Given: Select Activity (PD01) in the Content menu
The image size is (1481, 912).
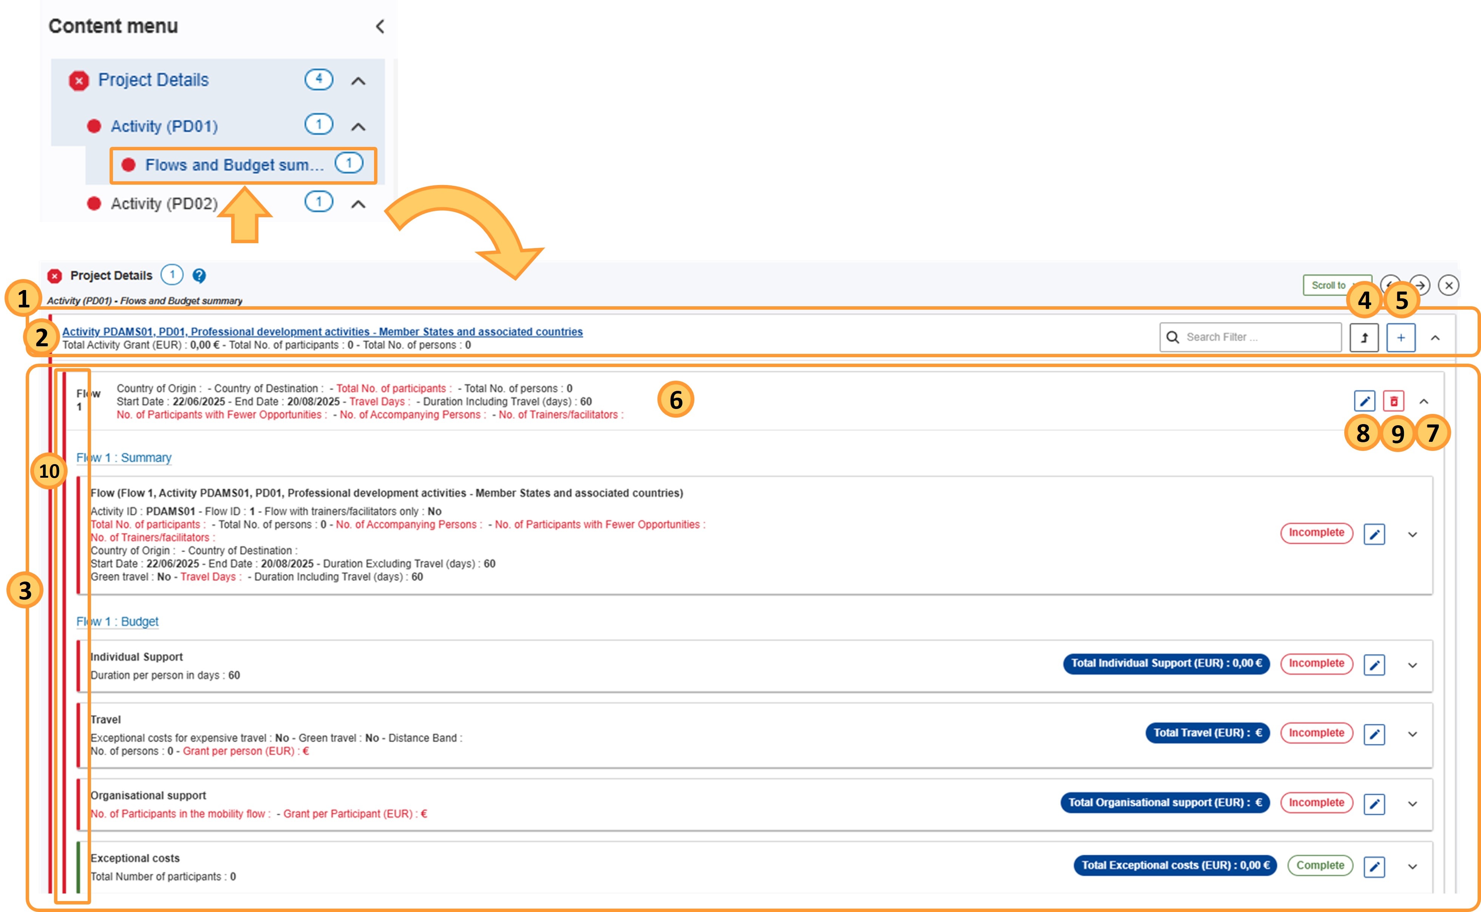Looking at the screenshot, I should coord(164,126).
